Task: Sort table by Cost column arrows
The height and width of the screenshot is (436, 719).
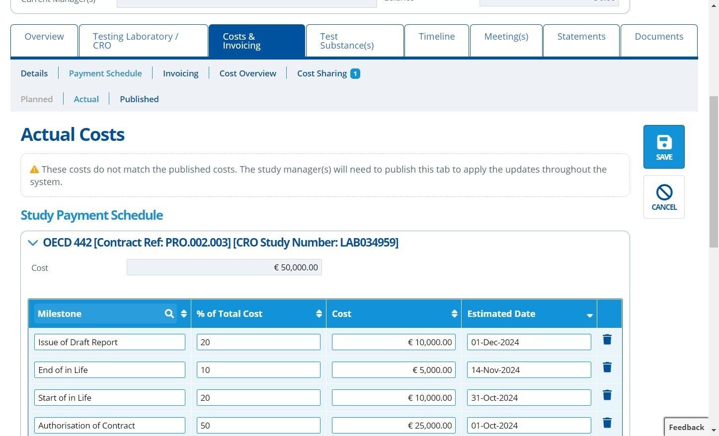Action: coord(454,313)
